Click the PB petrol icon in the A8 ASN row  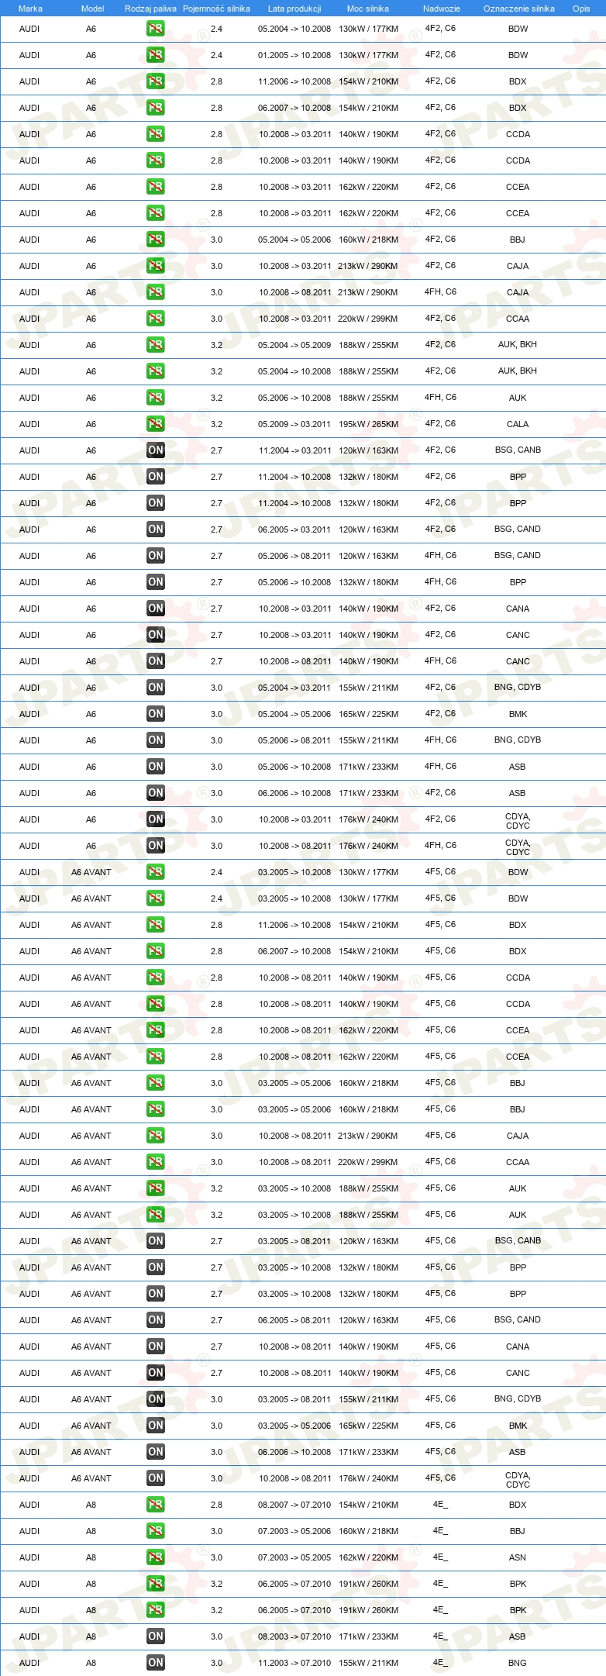pos(155,1557)
